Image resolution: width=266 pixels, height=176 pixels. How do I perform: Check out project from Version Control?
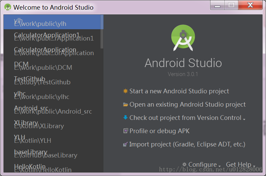click(x=185, y=118)
